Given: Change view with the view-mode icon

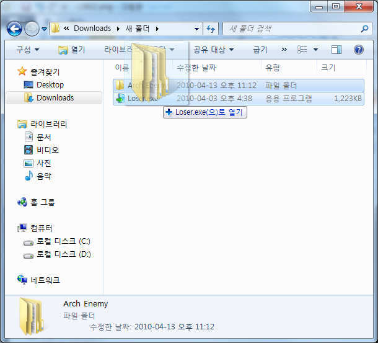Looking at the screenshot, I should pyautogui.click(x=302, y=50).
